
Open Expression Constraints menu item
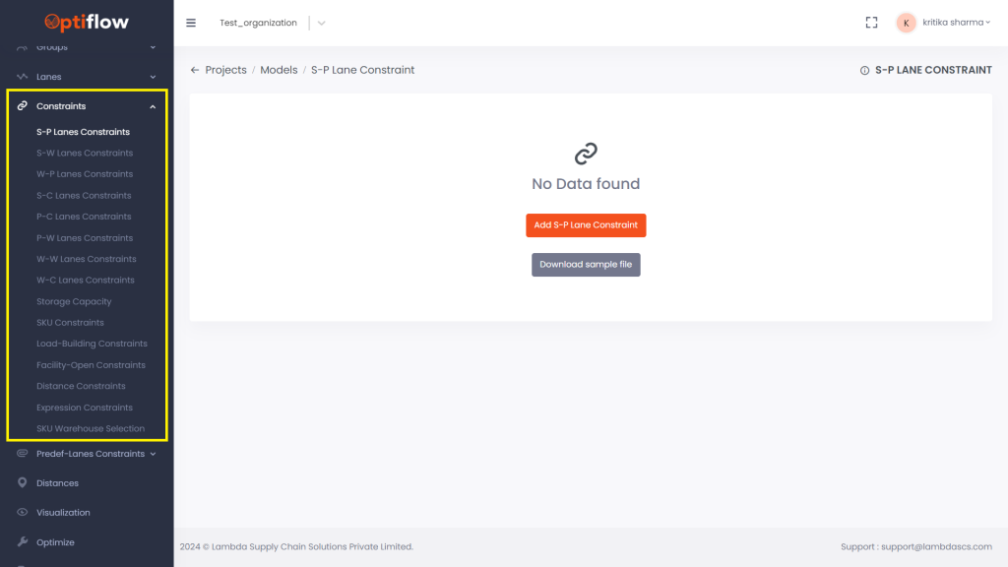click(85, 408)
